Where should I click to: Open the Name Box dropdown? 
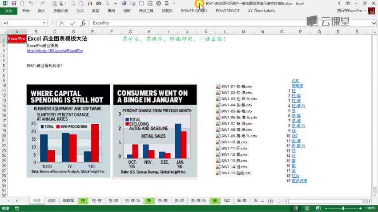tap(44, 23)
